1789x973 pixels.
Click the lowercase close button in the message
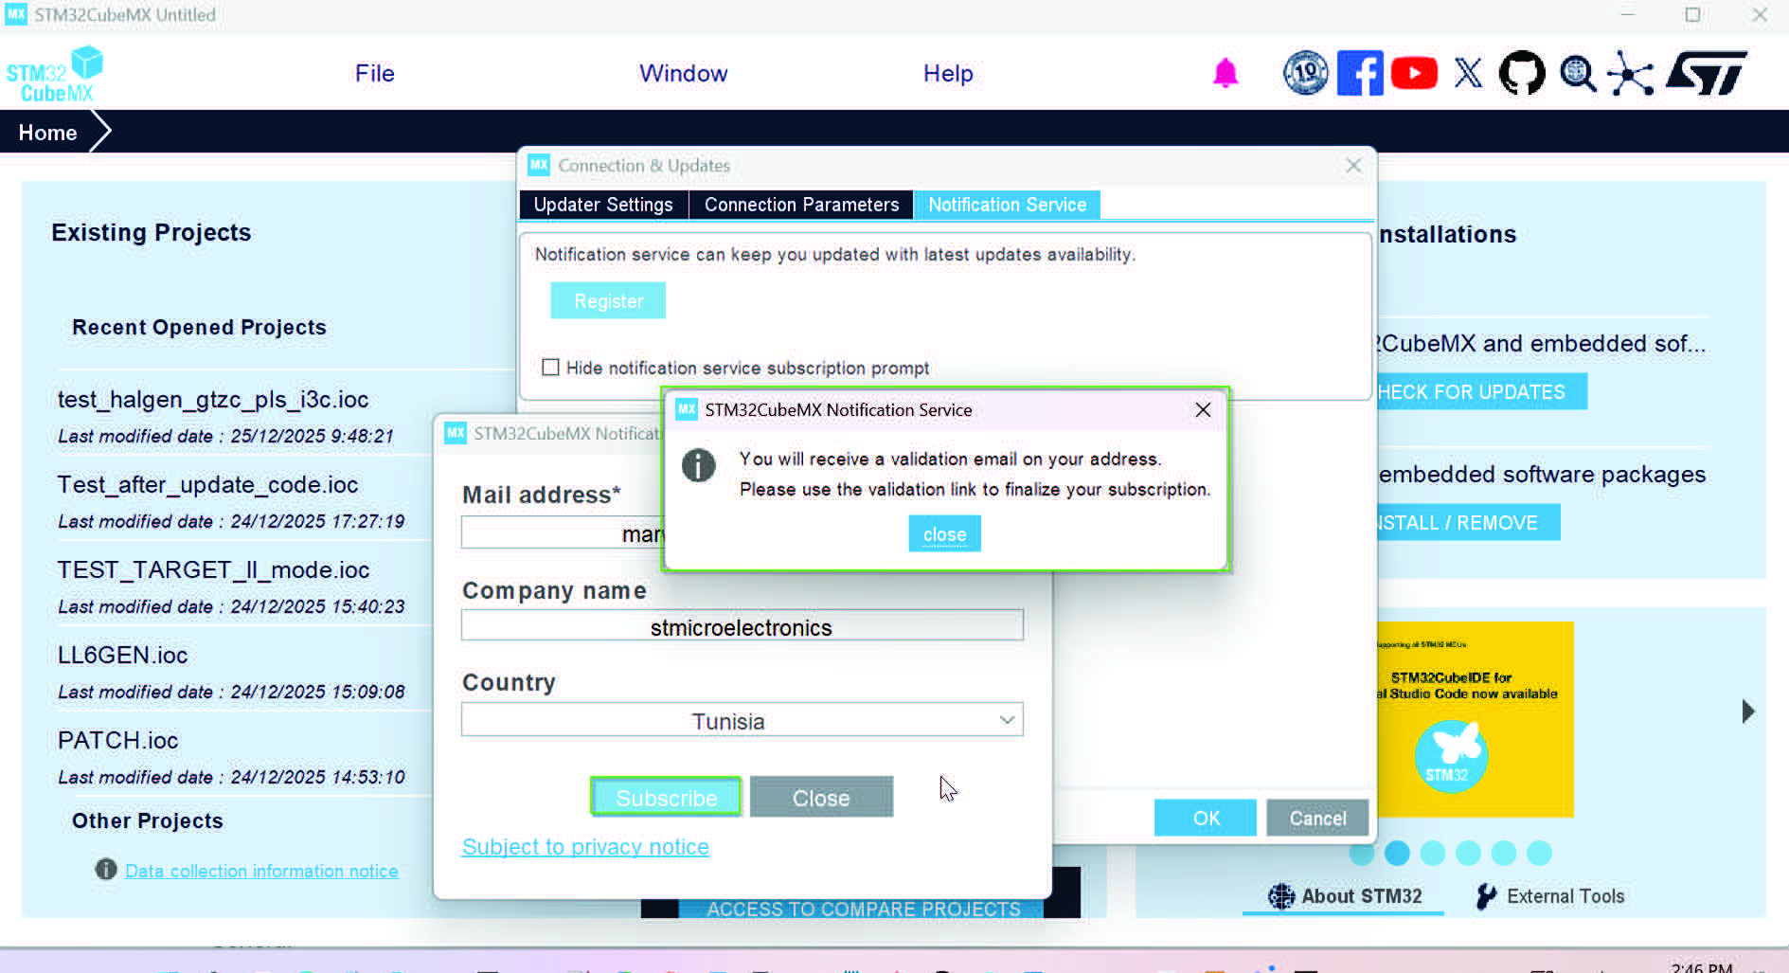(944, 533)
